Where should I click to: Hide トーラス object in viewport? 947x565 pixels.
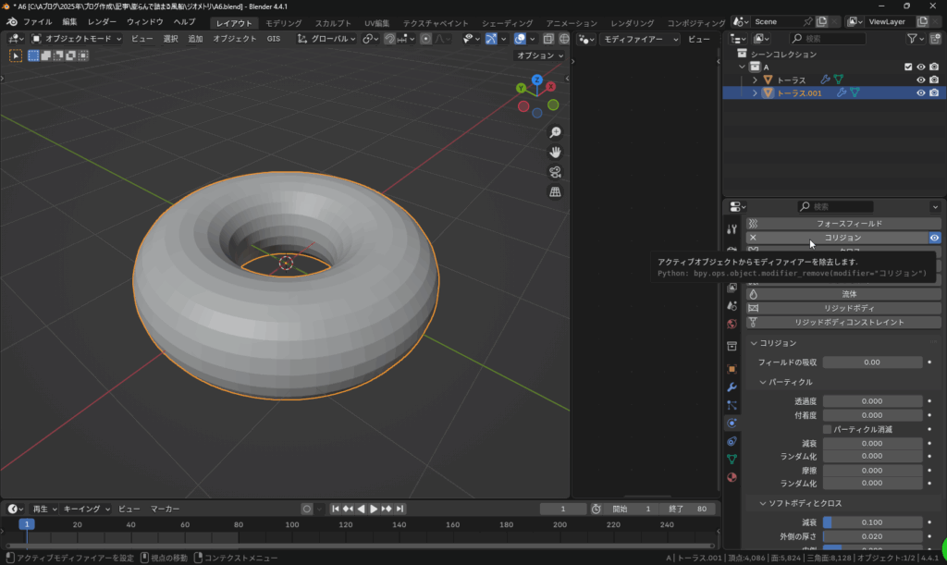921,80
